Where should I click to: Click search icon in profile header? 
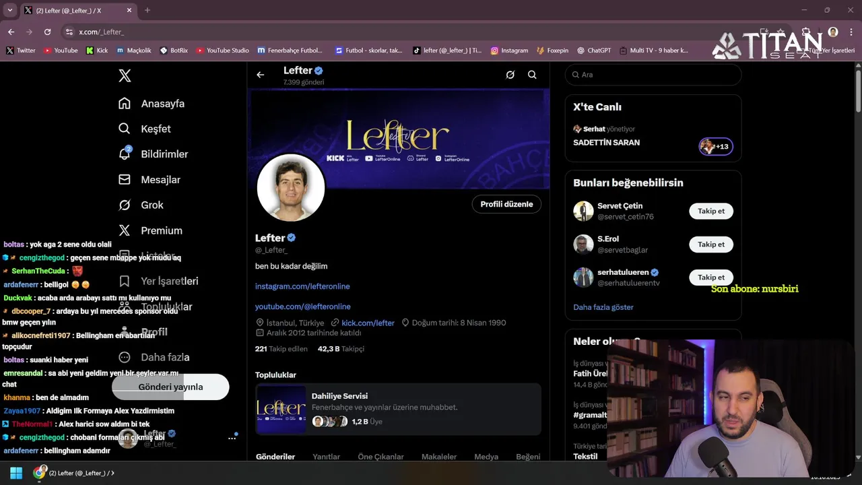532,75
